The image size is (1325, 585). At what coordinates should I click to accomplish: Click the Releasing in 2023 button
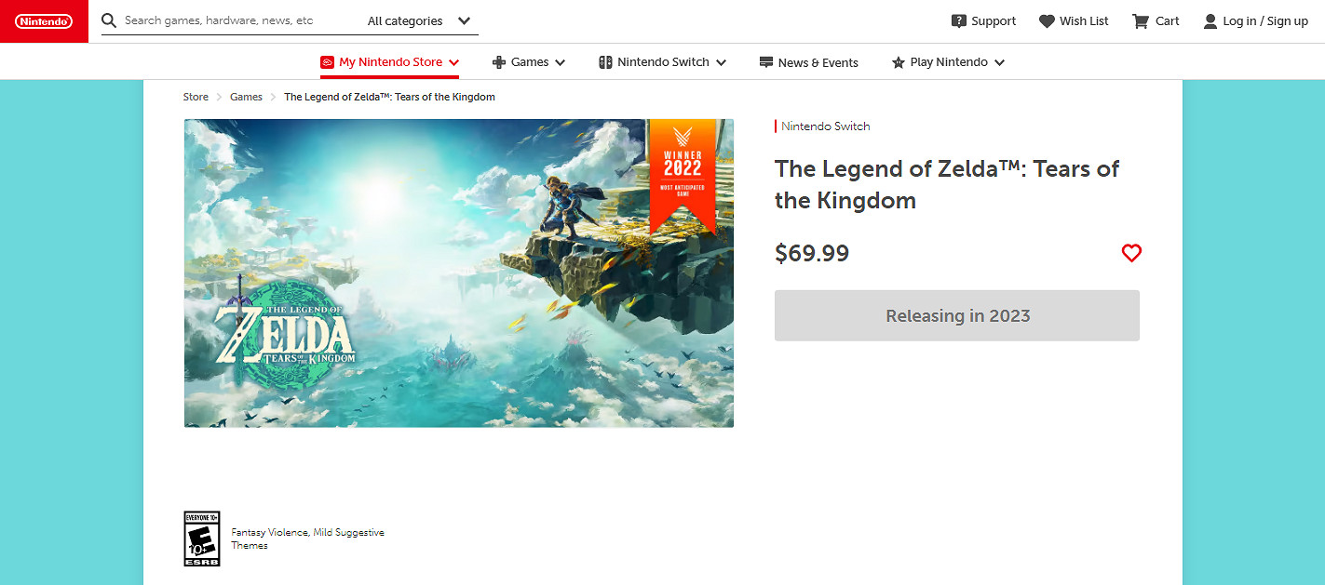point(956,315)
